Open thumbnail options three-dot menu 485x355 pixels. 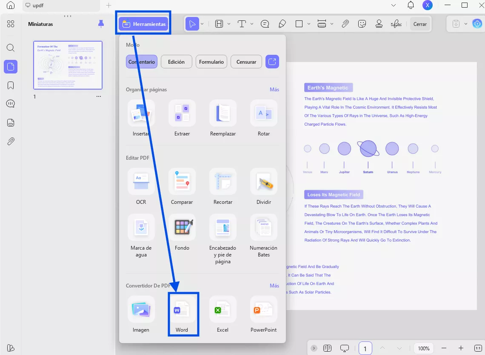pyautogui.click(x=99, y=97)
